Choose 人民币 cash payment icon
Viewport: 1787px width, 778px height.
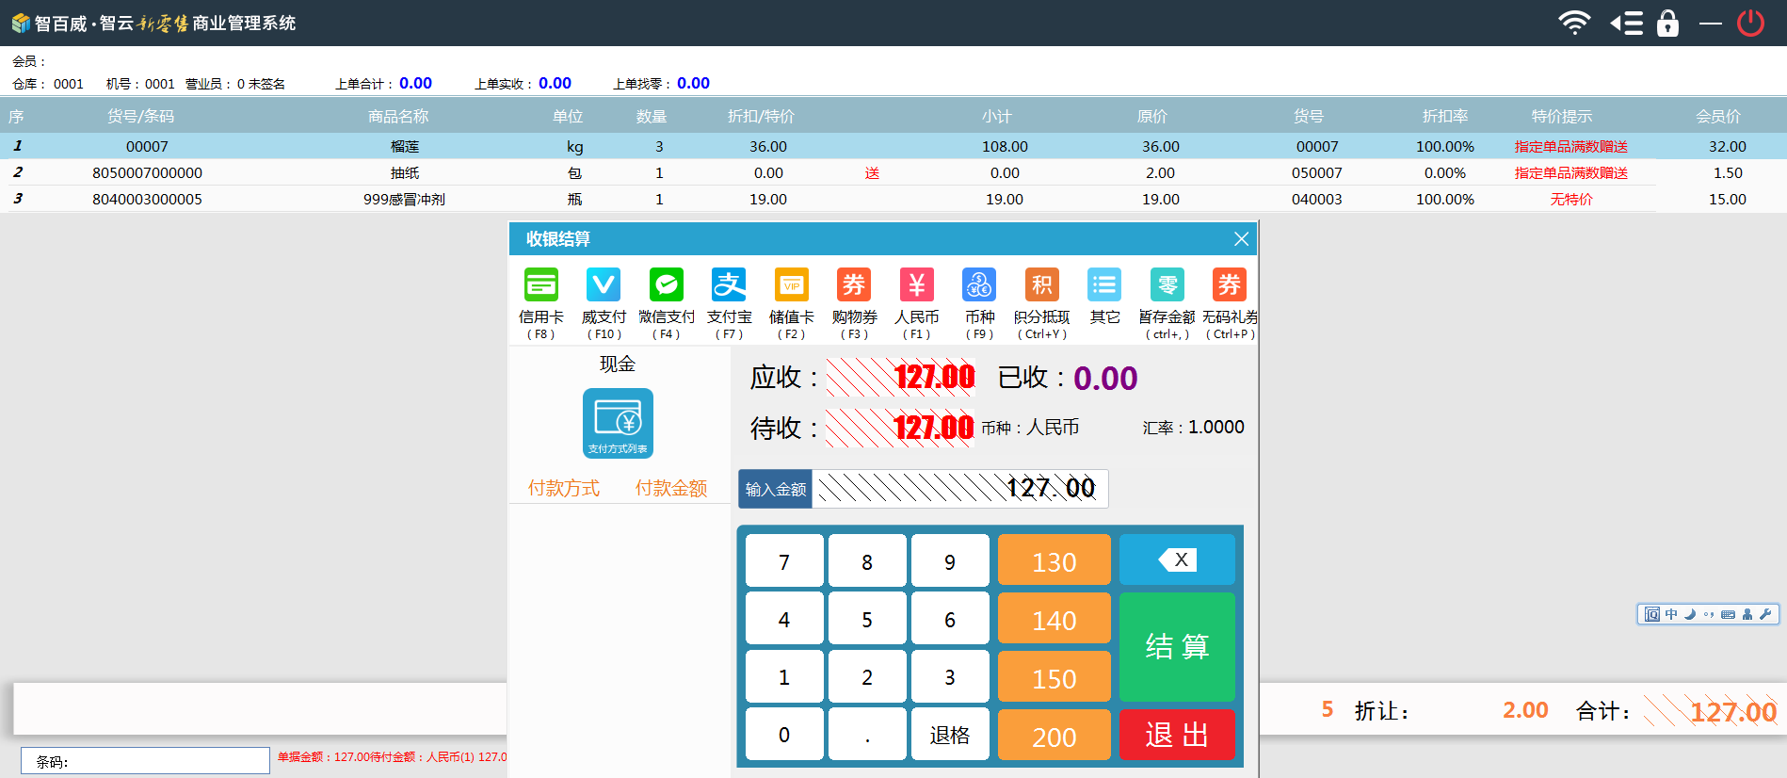pyautogui.click(x=916, y=285)
